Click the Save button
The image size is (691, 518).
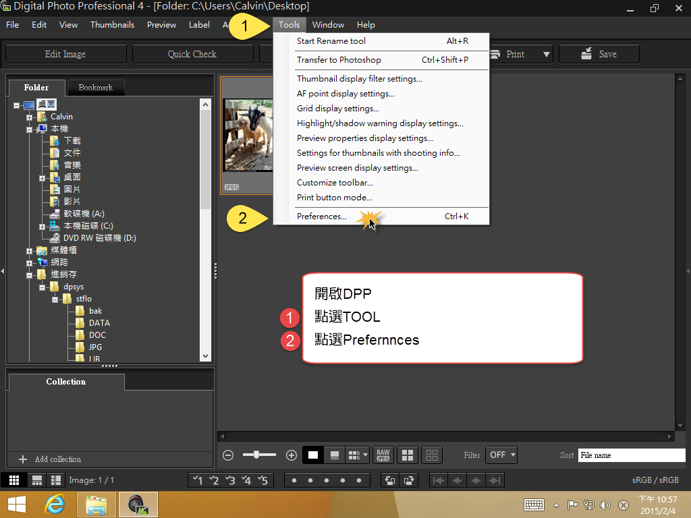point(599,54)
